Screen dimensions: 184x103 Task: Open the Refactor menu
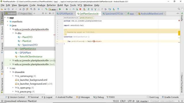[51, 5]
